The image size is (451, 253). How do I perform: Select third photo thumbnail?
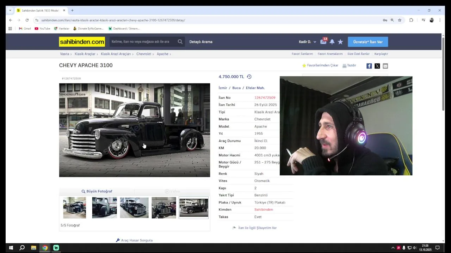click(x=134, y=208)
